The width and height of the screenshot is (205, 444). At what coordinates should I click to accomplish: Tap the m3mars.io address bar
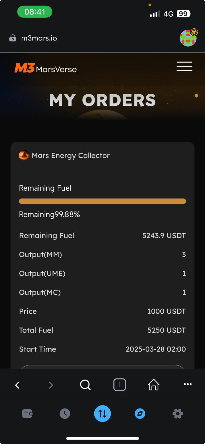[x=39, y=38]
